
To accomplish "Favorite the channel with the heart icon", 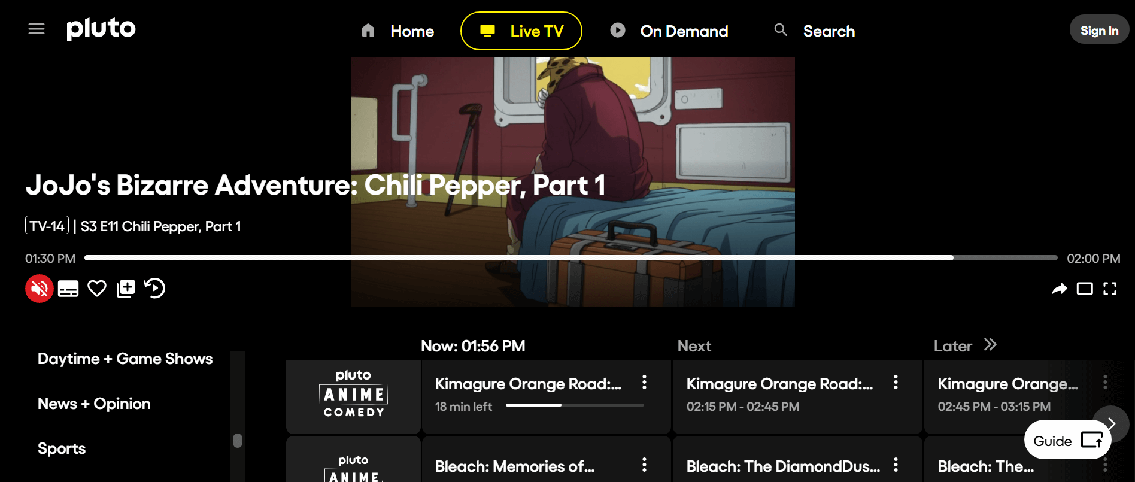I will (97, 289).
